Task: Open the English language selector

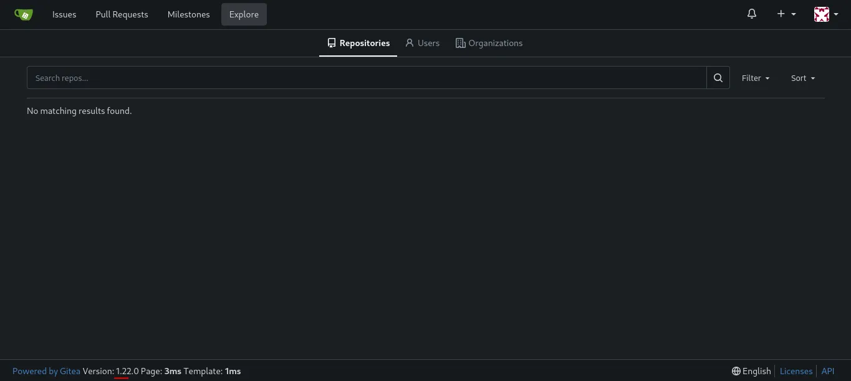Action: [751, 371]
